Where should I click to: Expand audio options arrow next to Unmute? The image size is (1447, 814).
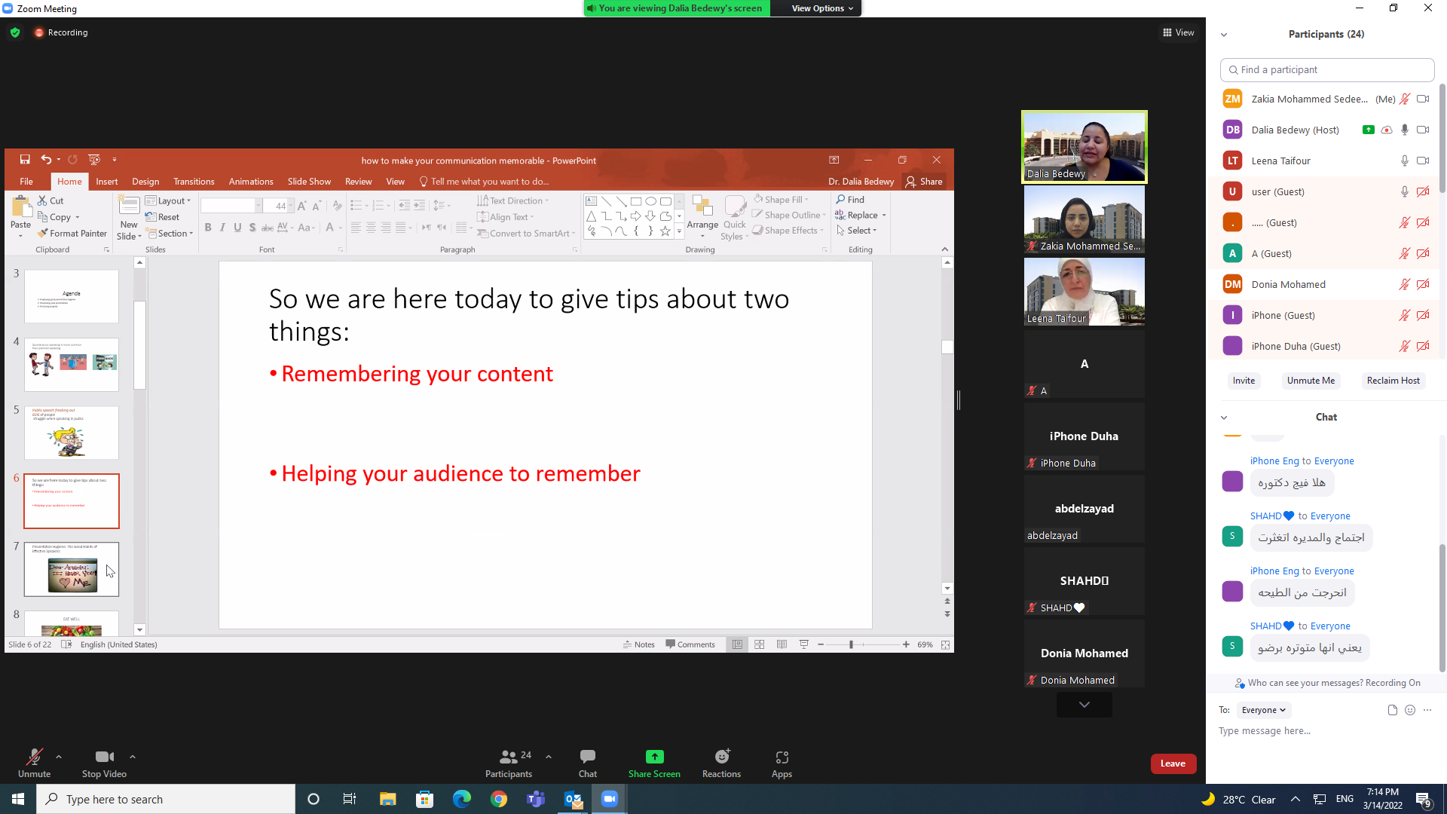59,757
